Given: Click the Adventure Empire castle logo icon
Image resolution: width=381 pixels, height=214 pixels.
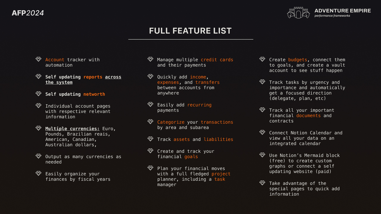Looking at the screenshot, I should pyautogui.click(x=298, y=13).
